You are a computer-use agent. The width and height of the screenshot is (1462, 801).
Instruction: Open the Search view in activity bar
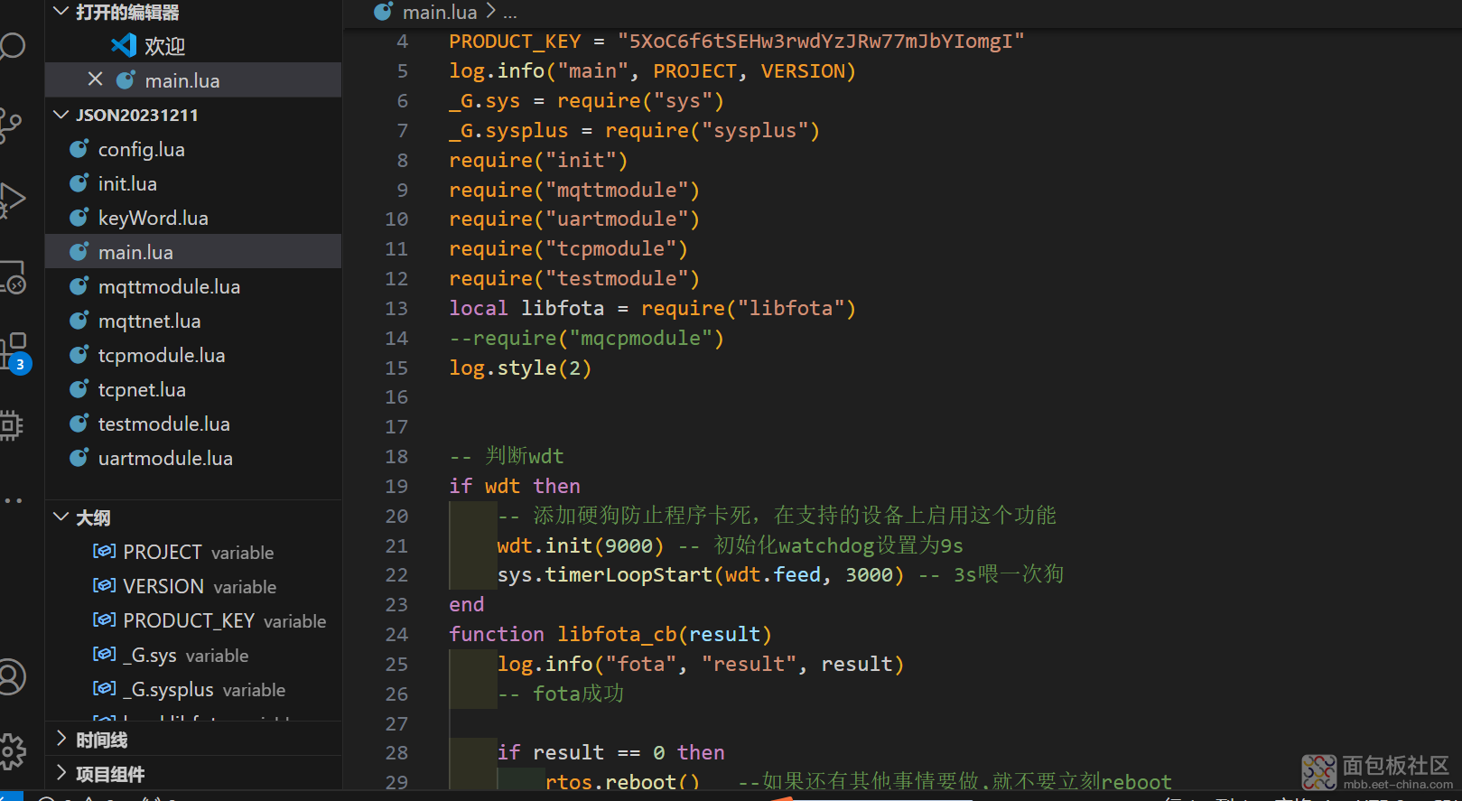(13, 46)
